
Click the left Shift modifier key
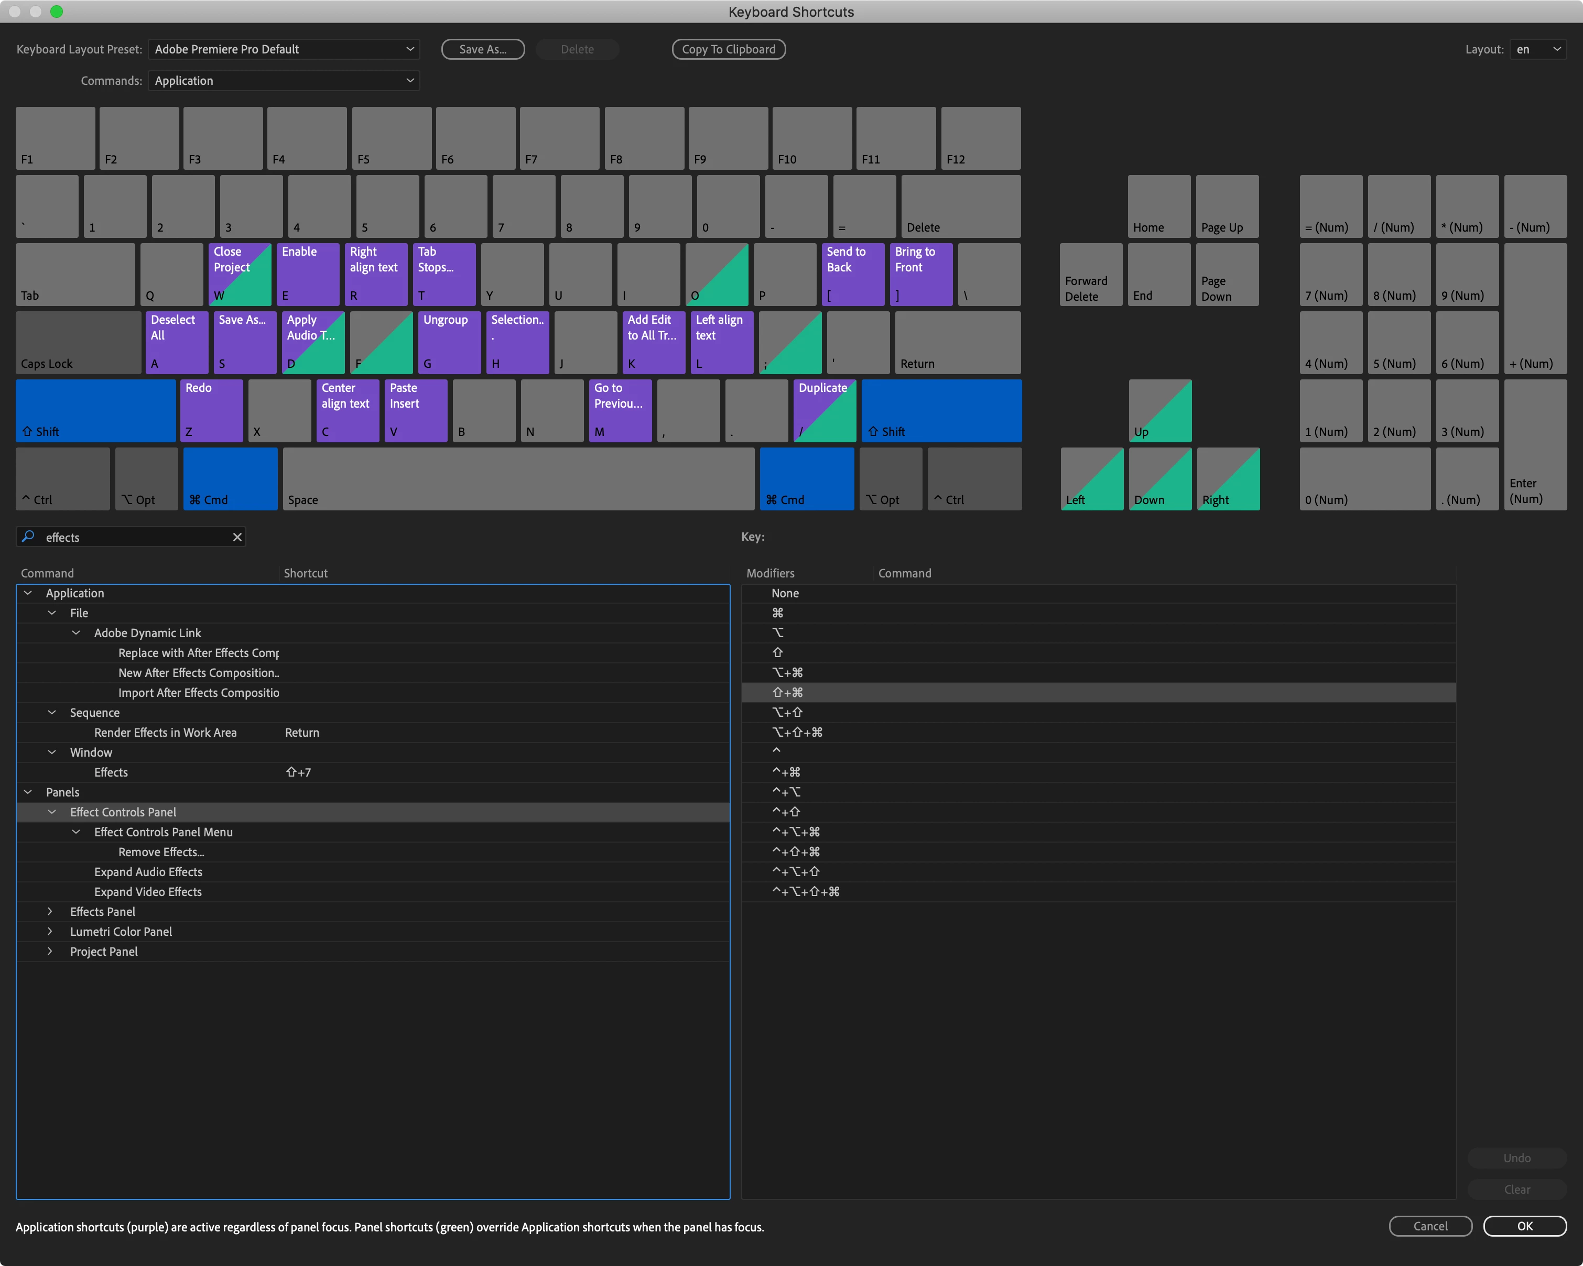tap(95, 410)
